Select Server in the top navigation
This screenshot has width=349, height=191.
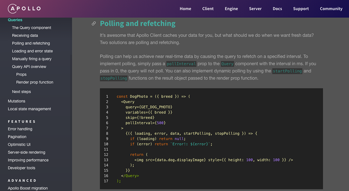(255, 9)
